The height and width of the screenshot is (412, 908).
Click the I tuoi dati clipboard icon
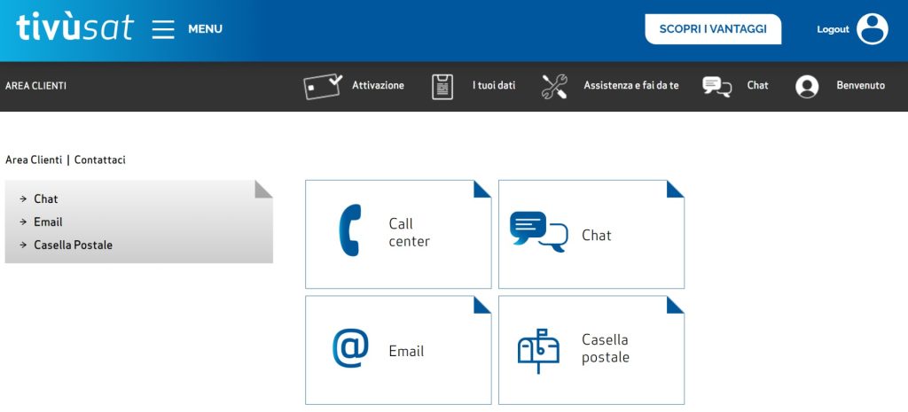(x=442, y=86)
